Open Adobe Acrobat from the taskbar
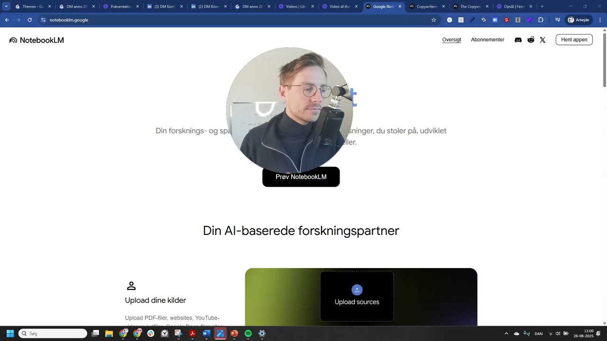 193,333
